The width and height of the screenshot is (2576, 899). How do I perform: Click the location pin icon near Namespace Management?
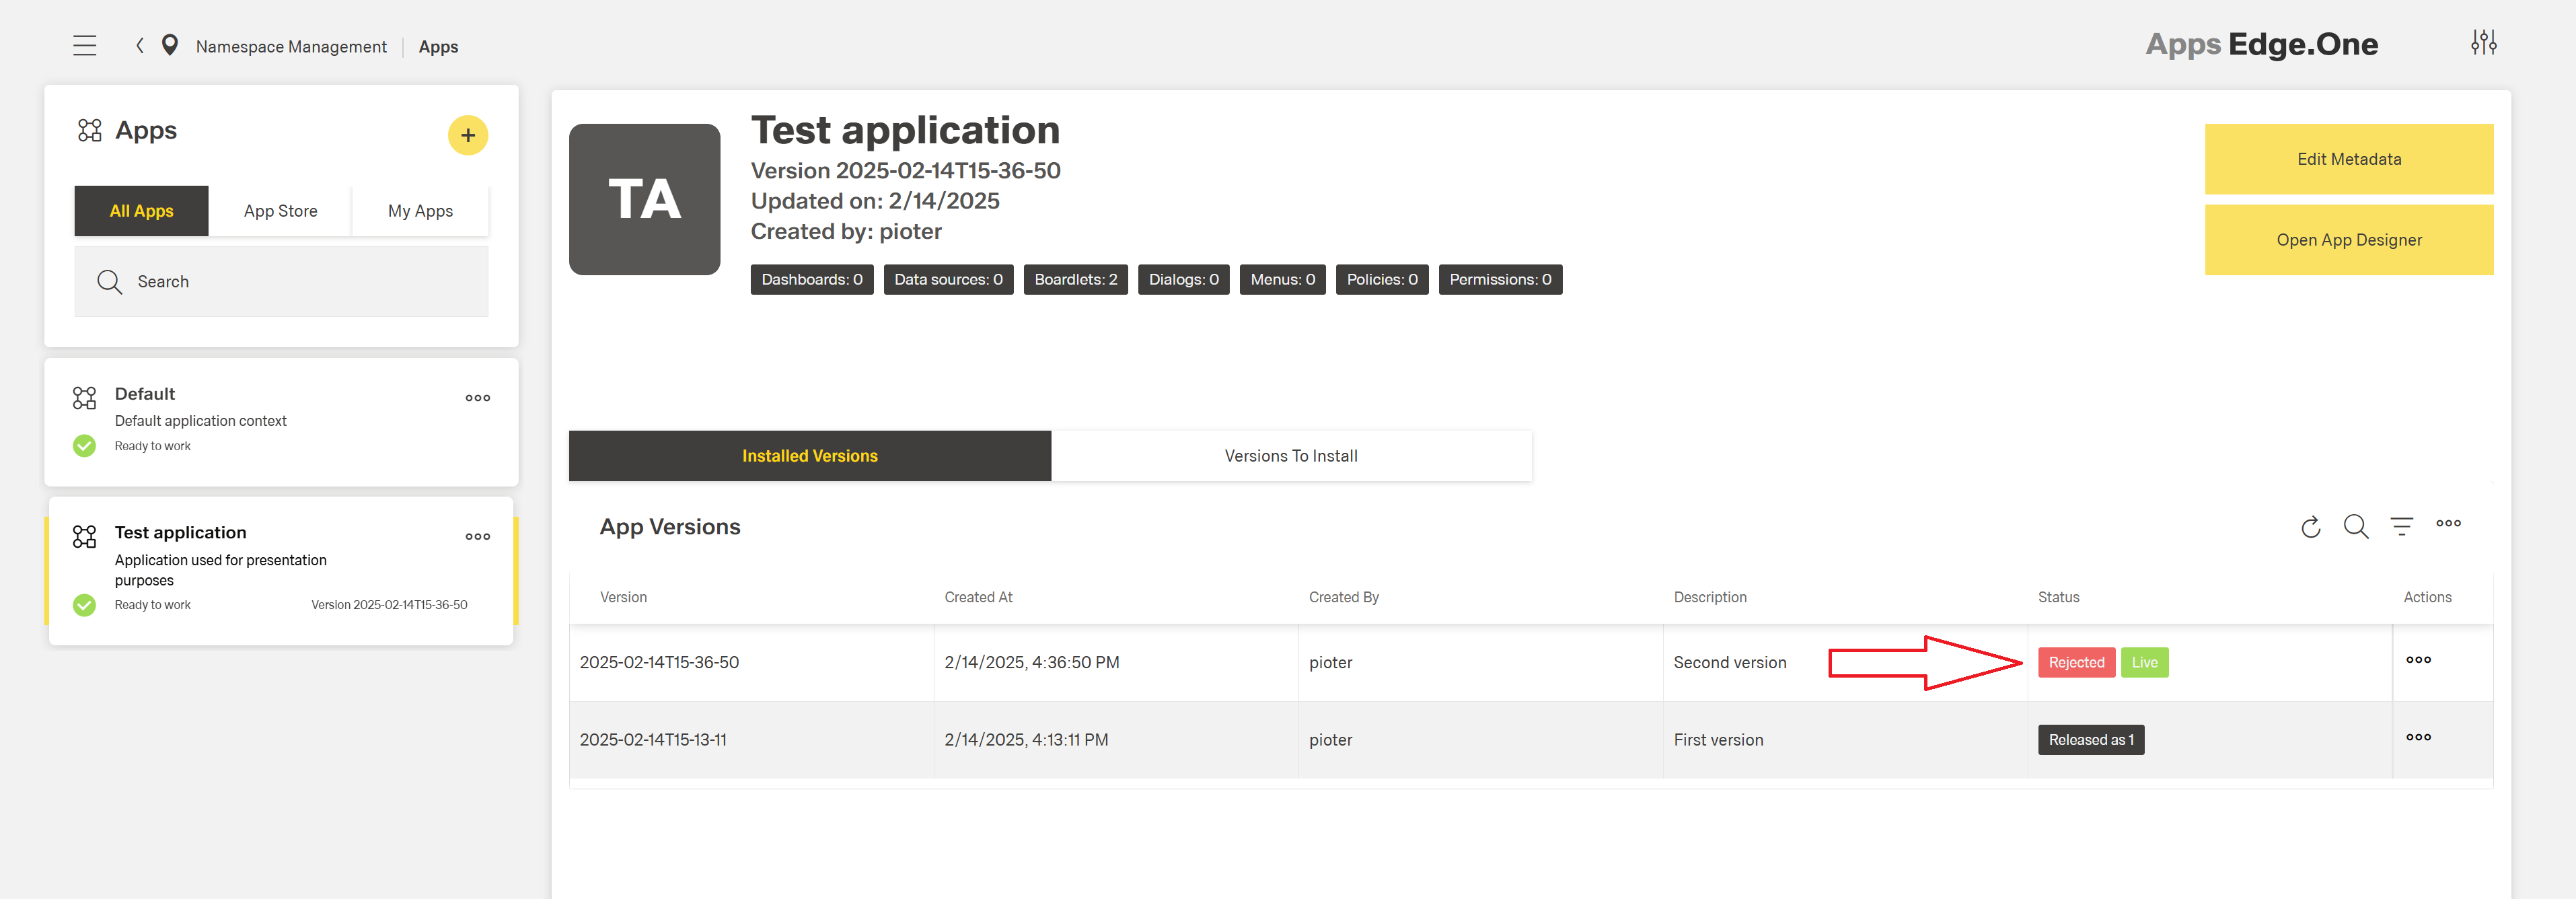point(170,45)
